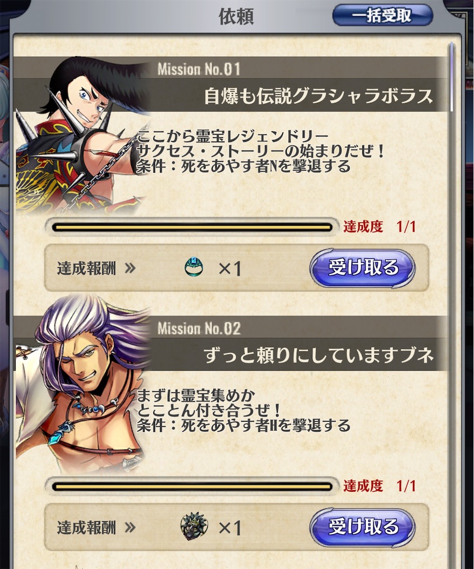Screen dimensions: 474x569
Task: Open mission title ずっと頼りにしていますブネ
Action: pos(318,355)
